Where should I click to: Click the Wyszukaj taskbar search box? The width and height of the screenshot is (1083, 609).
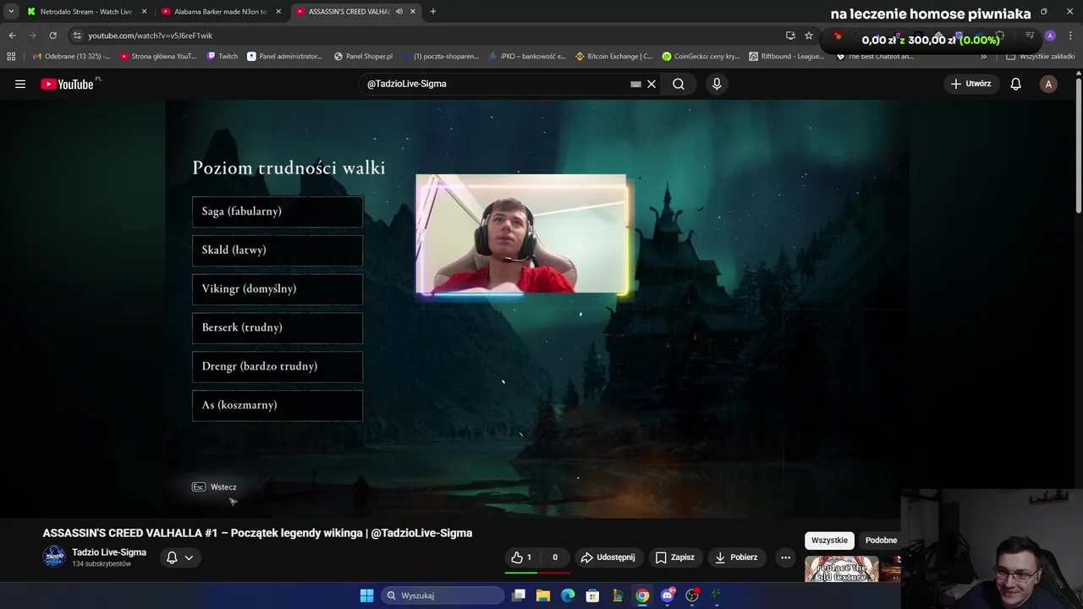pos(441,595)
